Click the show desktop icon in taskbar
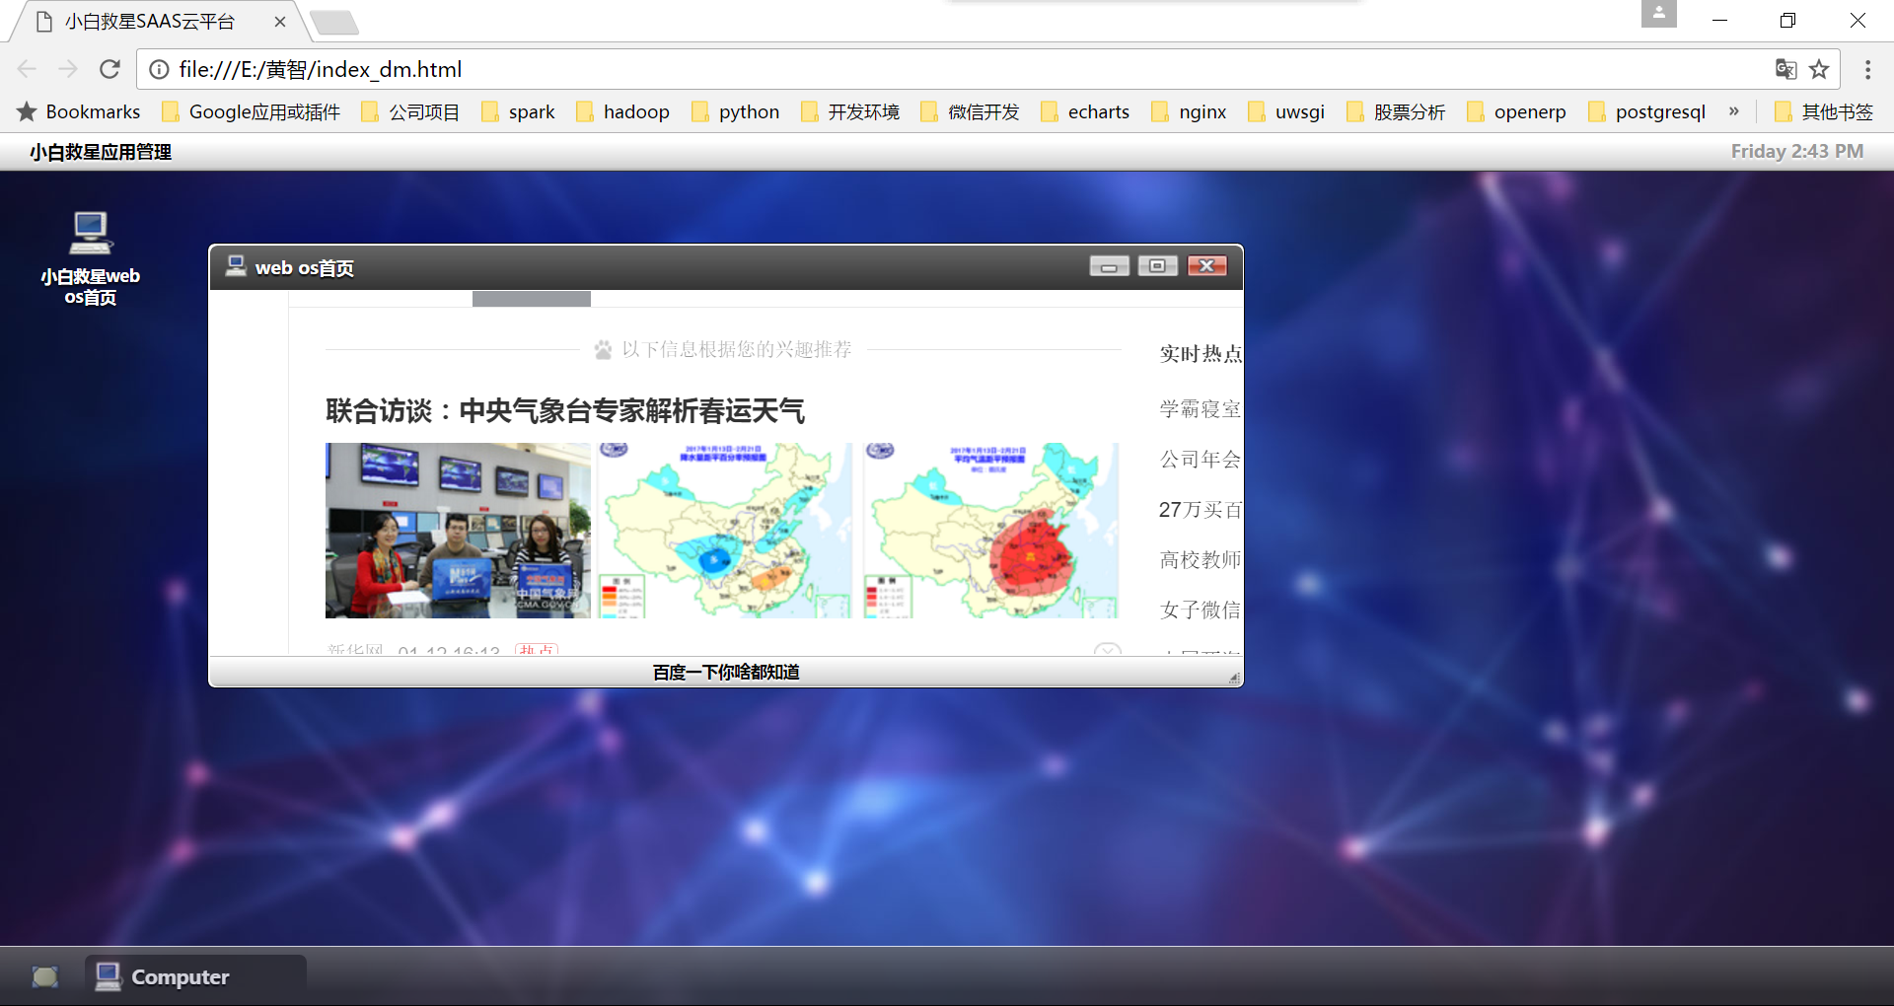Screen dimensions: 1894x1006 (45, 976)
